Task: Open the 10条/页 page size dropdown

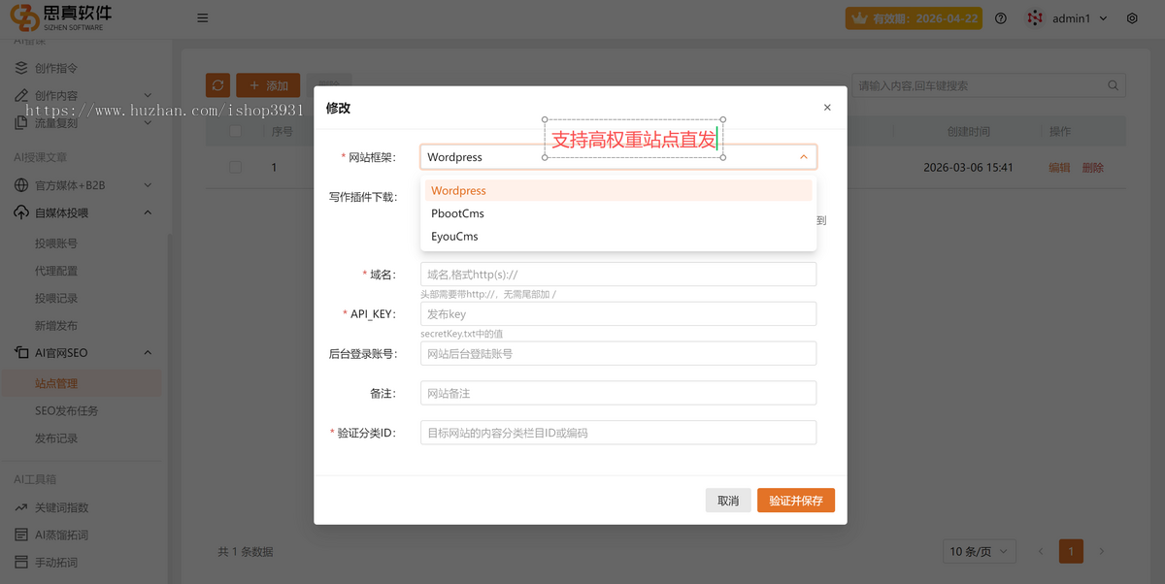Action: (x=980, y=551)
